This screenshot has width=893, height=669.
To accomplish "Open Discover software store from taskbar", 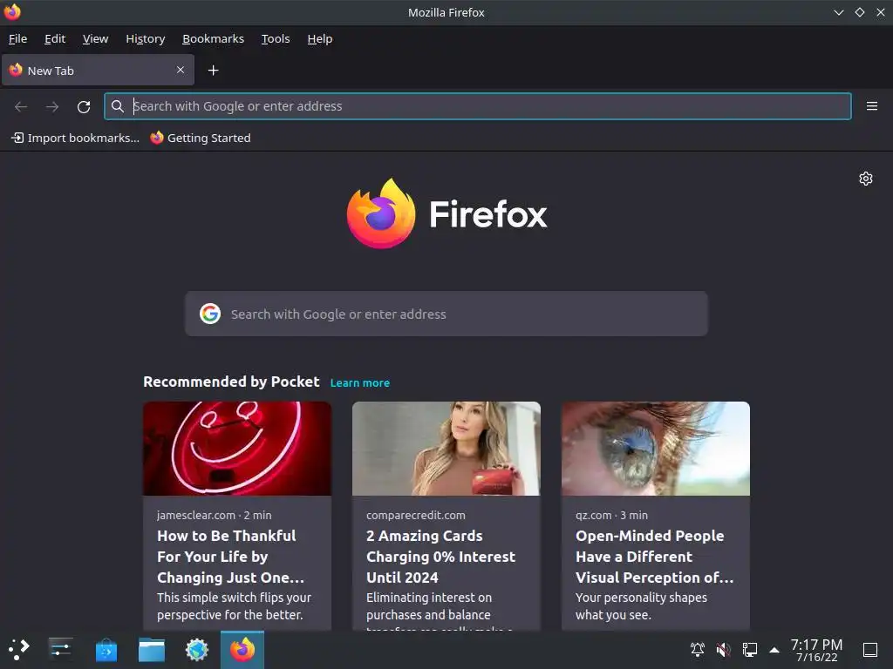I will (x=106, y=650).
